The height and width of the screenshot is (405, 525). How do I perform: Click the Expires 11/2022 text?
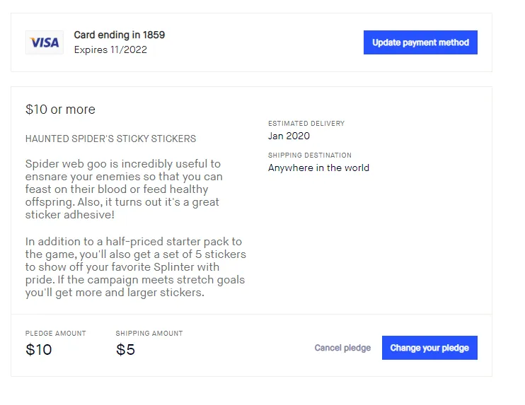(110, 50)
